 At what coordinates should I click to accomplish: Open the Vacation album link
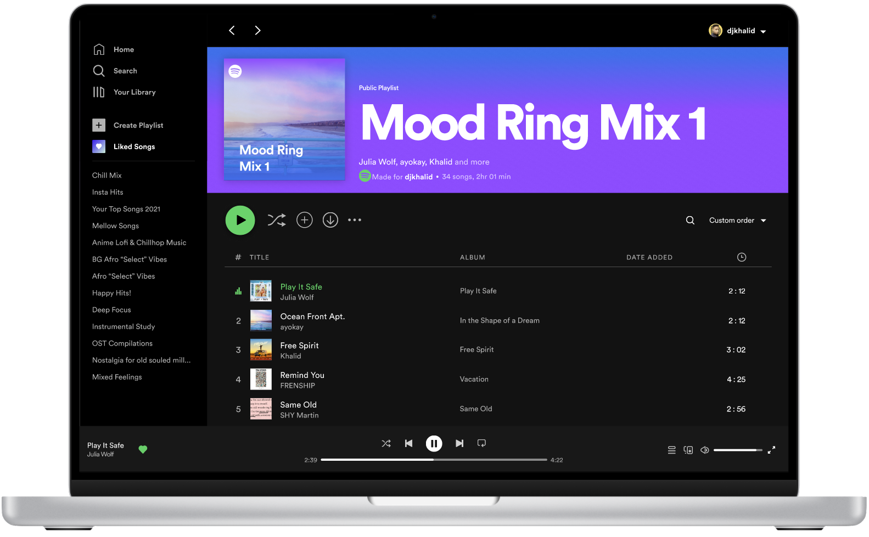click(474, 379)
